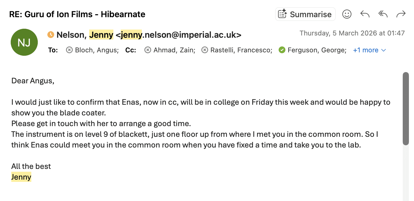Click the Reply arrow icon

pos(365,14)
